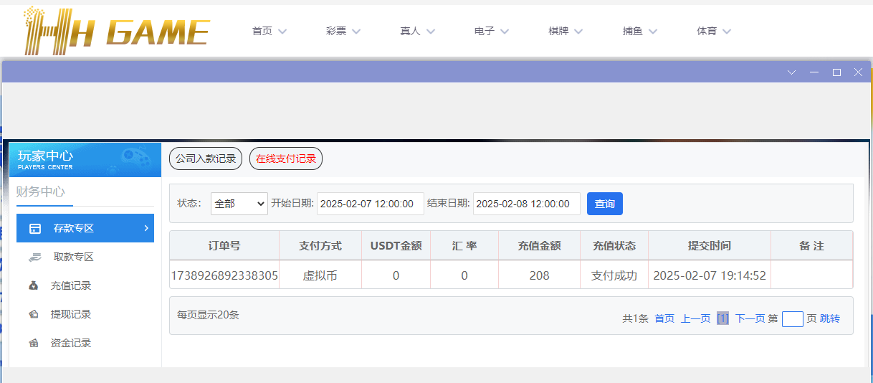Click the HH GAME logo
This screenshot has height=383, width=873.
116,31
